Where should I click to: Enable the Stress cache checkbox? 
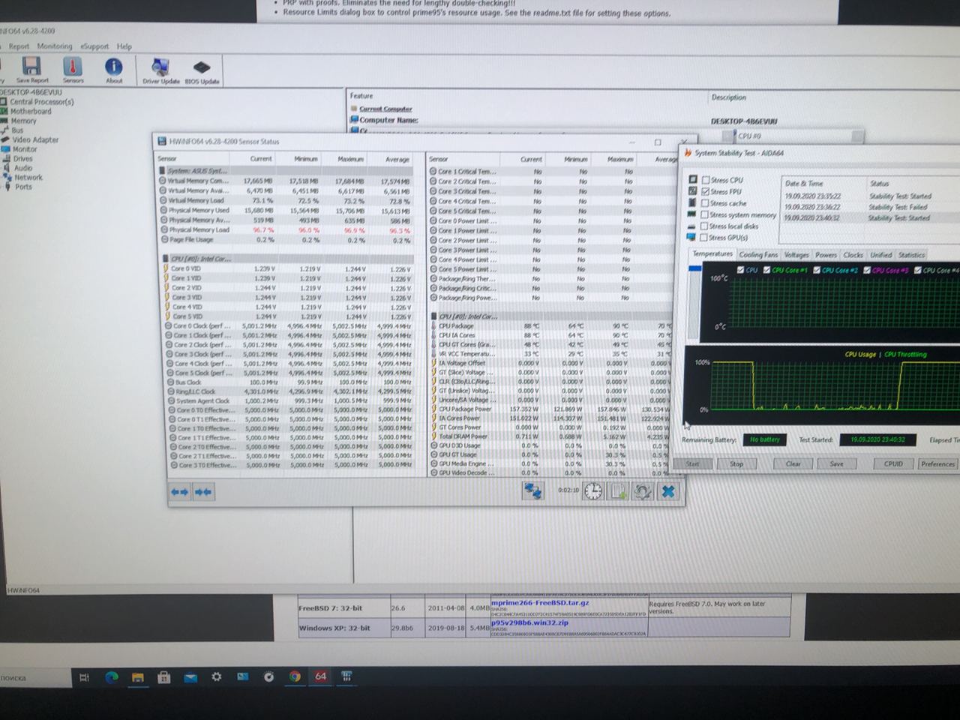pos(705,203)
